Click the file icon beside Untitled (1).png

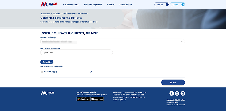(42, 72)
